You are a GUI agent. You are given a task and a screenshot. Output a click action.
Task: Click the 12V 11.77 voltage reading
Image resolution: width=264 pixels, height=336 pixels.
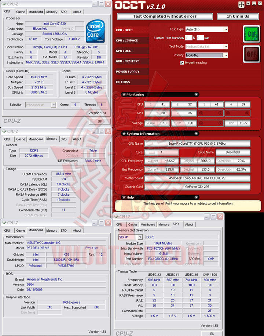tap(238, 123)
